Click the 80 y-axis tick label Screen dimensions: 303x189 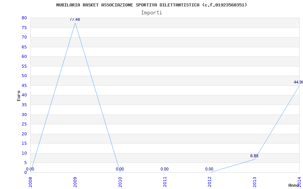click(x=24, y=18)
